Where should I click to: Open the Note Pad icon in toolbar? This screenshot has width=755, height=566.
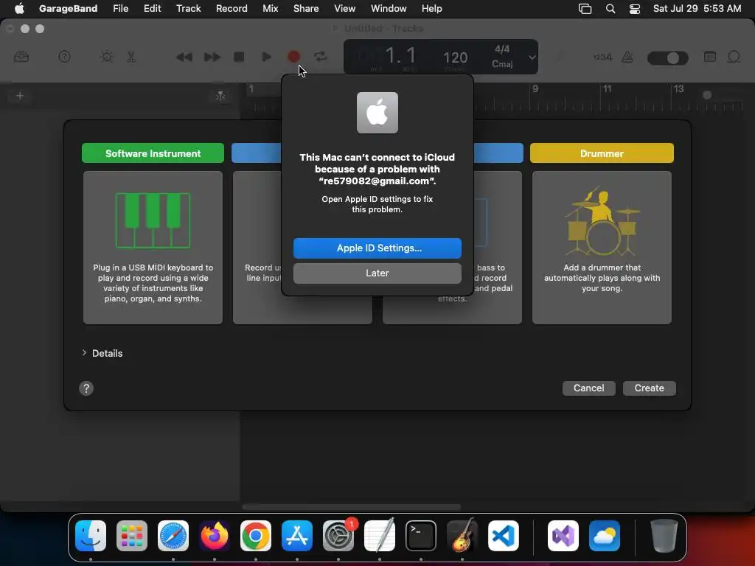(x=710, y=57)
